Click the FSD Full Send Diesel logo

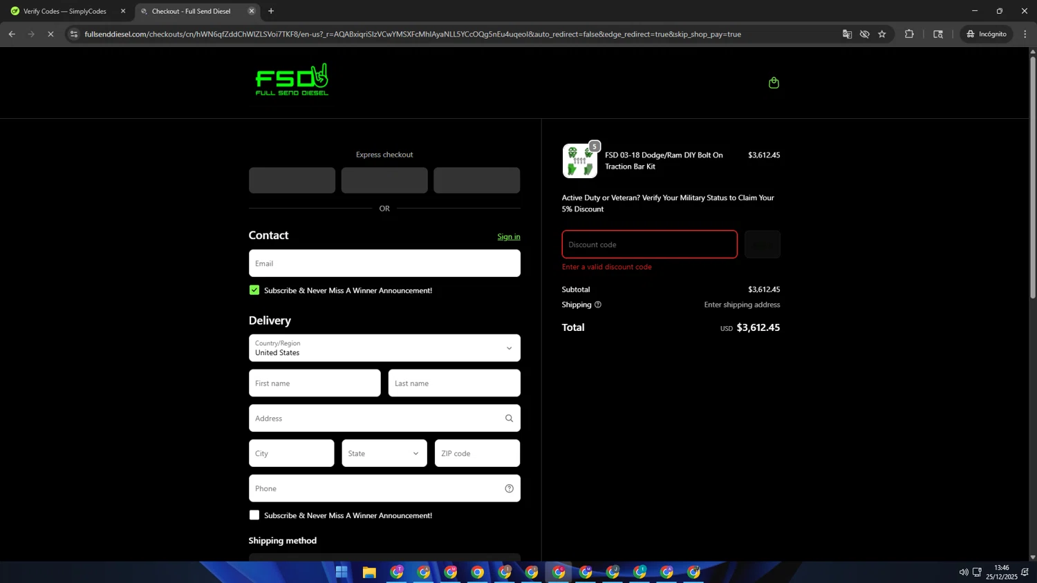point(292,80)
